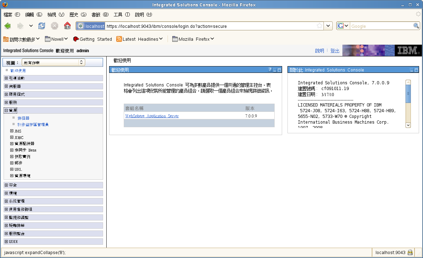Open the back-forward history dropdown arrow
This screenshot has width=423, height=258.
[31, 26]
